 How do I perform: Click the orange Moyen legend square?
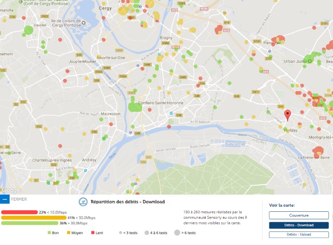tap(69, 233)
